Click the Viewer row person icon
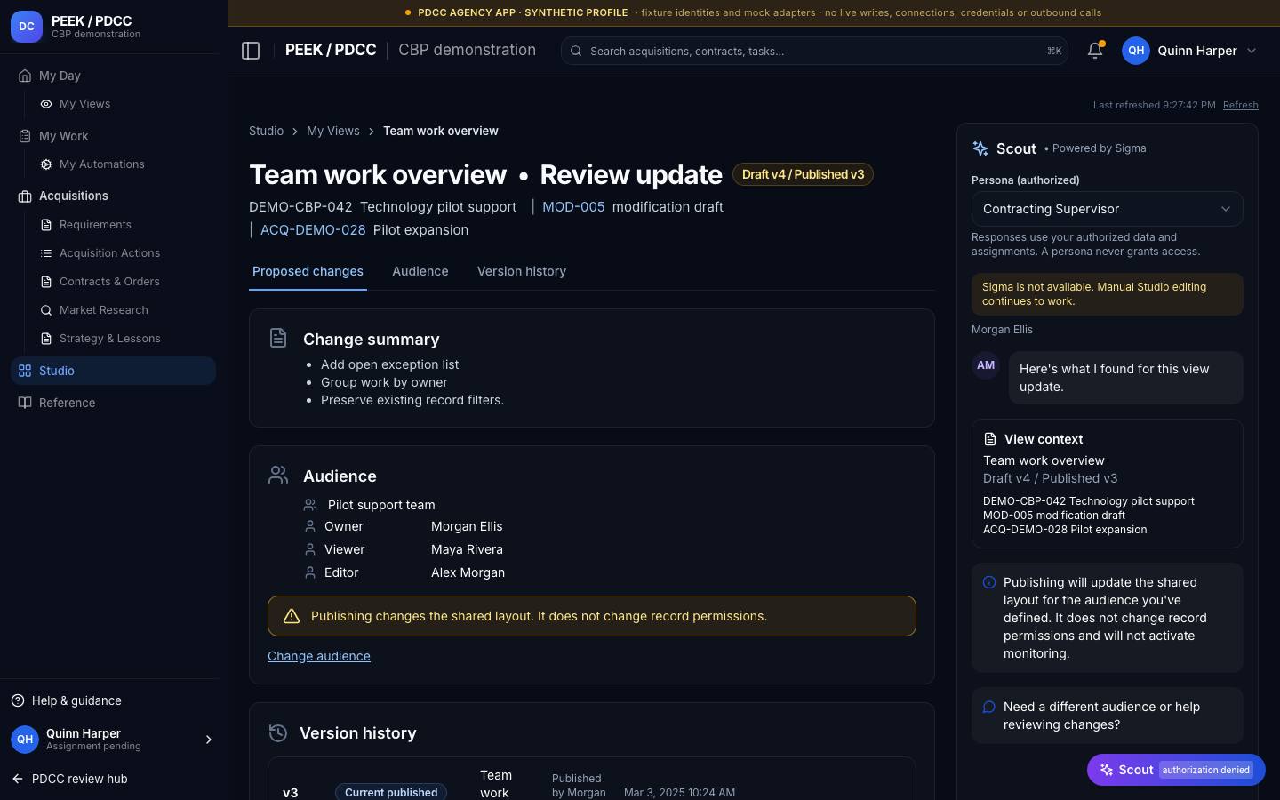This screenshot has width=1280, height=800. [x=310, y=549]
